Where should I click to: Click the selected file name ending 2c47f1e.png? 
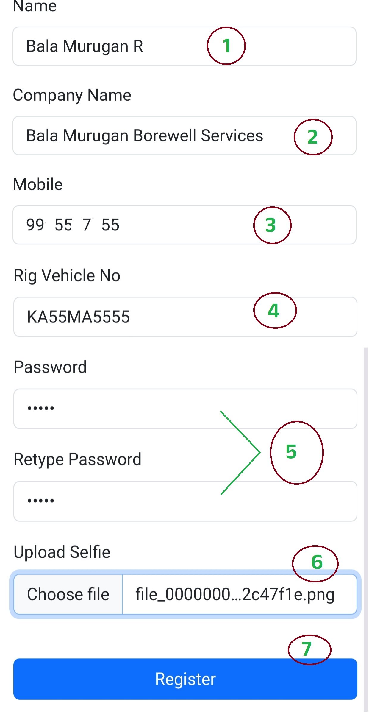[x=235, y=594]
